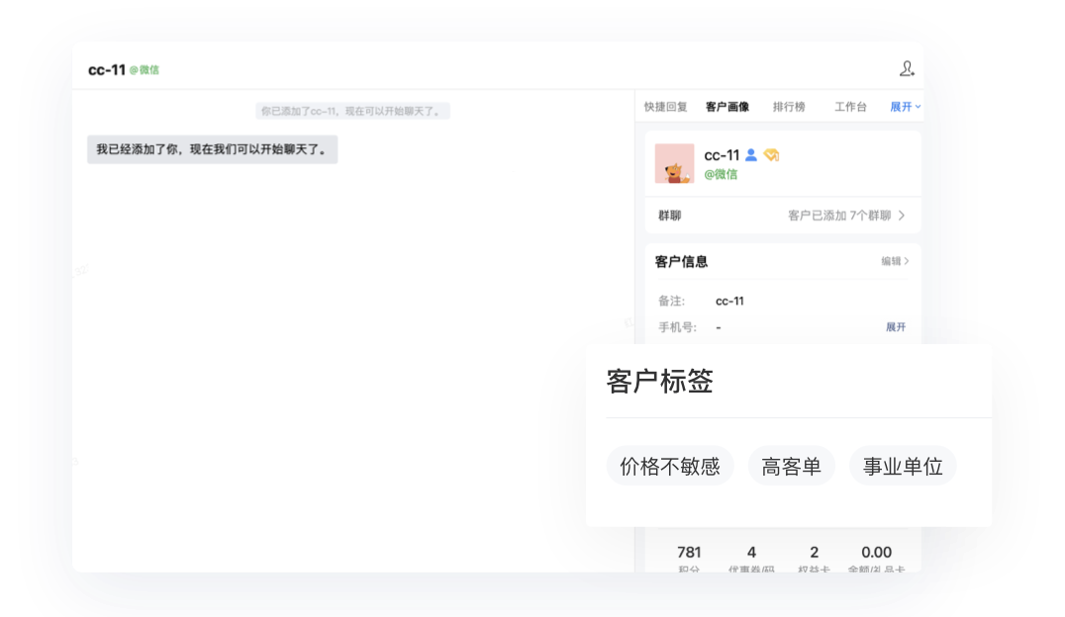The image size is (1065, 617).
Task: Select the 高客单 customer tag
Action: click(x=791, y=467)
